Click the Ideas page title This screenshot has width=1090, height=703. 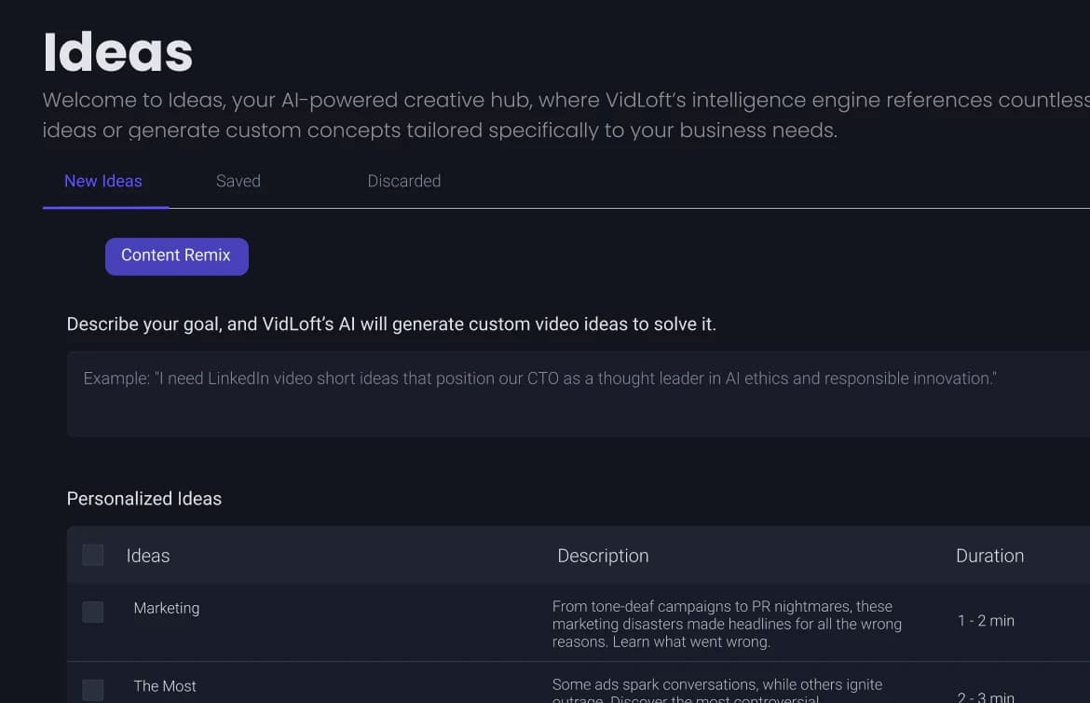pyautogui.click(x=117, y=51)
